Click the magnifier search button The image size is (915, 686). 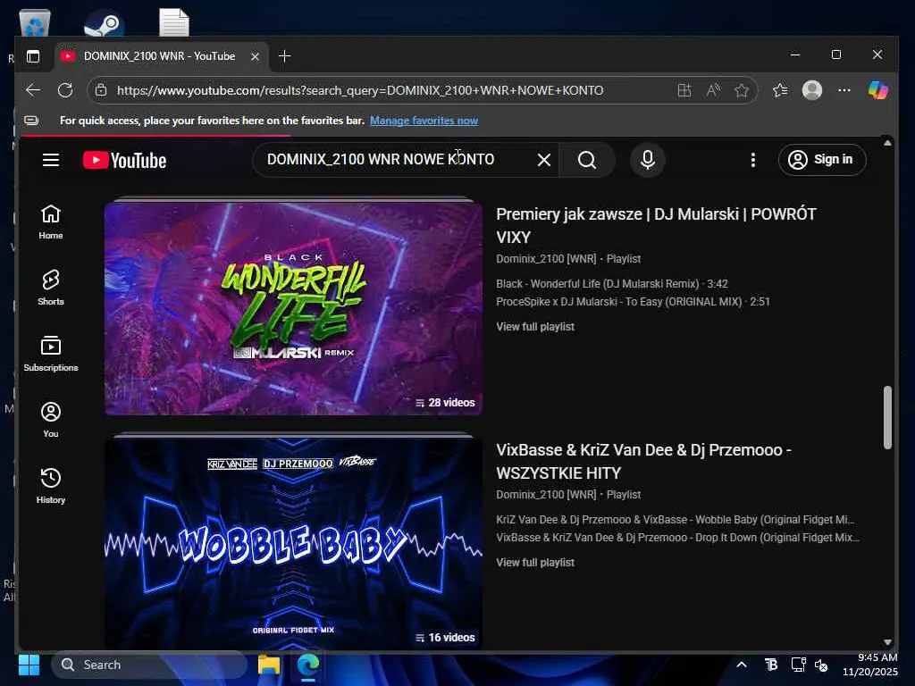587,160
